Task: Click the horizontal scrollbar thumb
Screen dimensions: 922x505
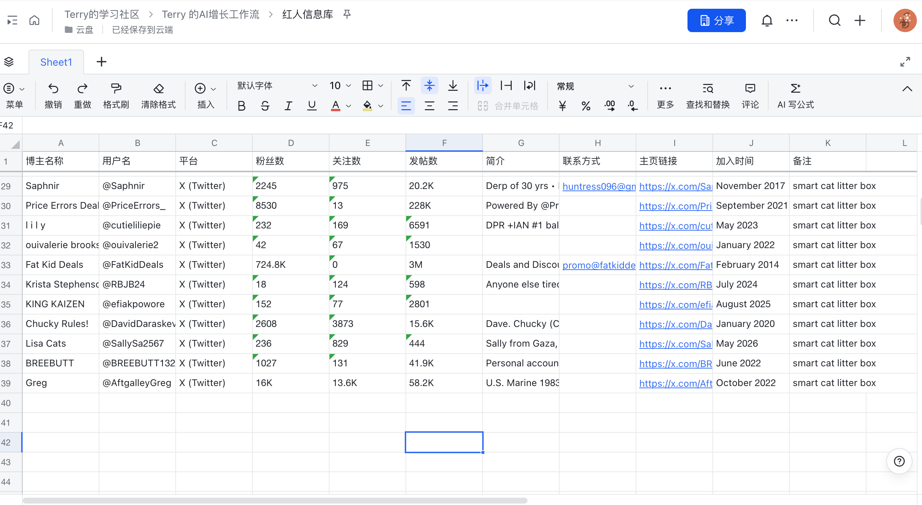Action: [275, 501]
